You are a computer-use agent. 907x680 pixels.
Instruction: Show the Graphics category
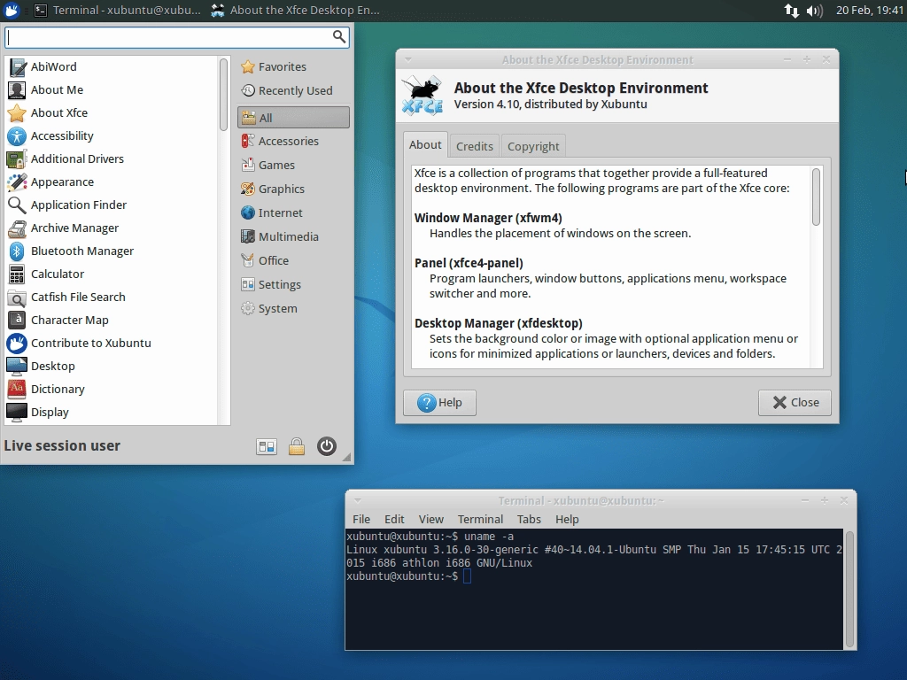point(293,189)
